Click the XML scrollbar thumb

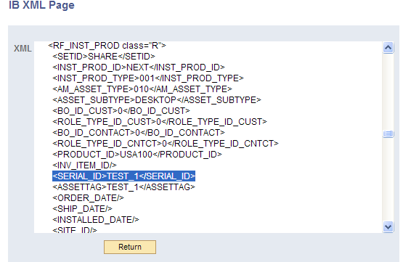[388, 134]
